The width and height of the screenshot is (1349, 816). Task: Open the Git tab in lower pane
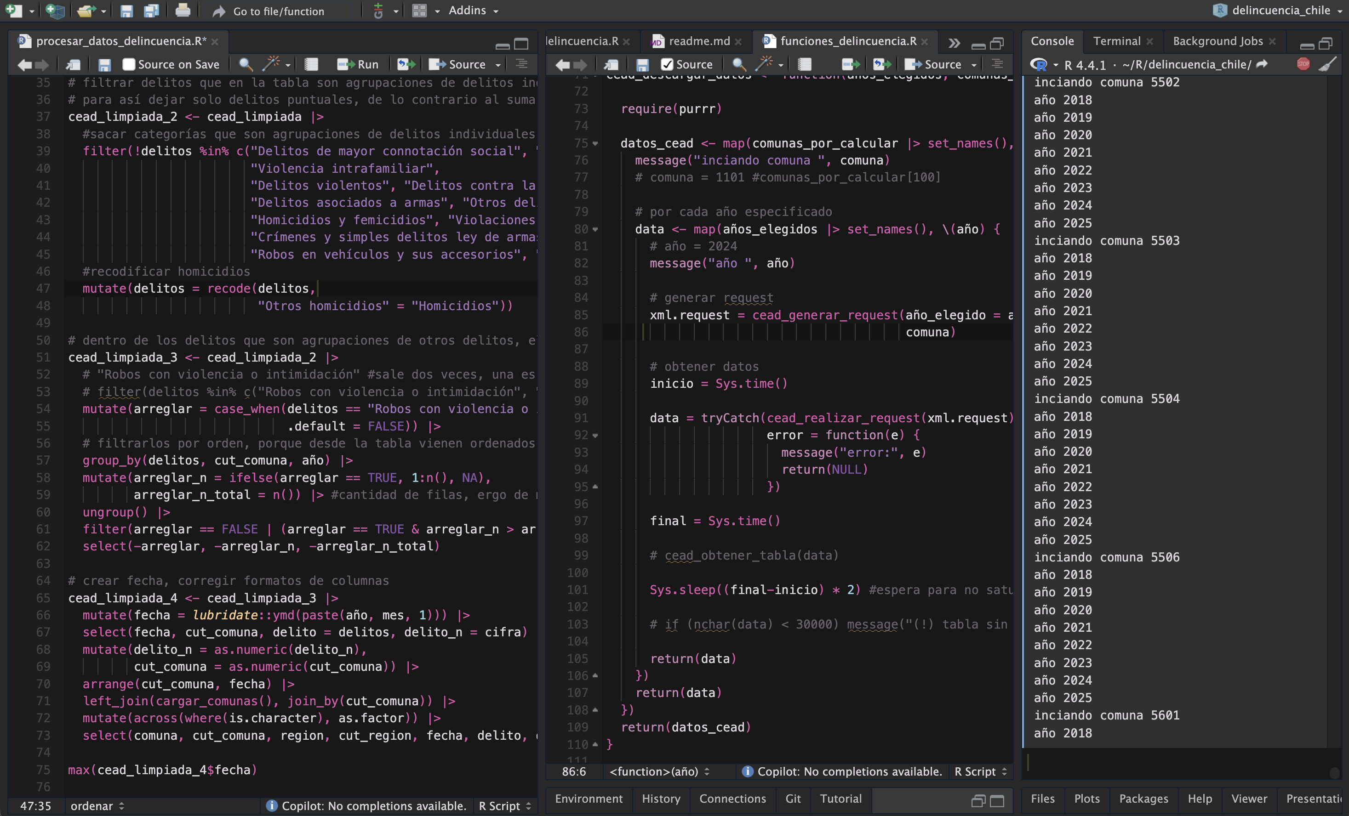(792, 799)
